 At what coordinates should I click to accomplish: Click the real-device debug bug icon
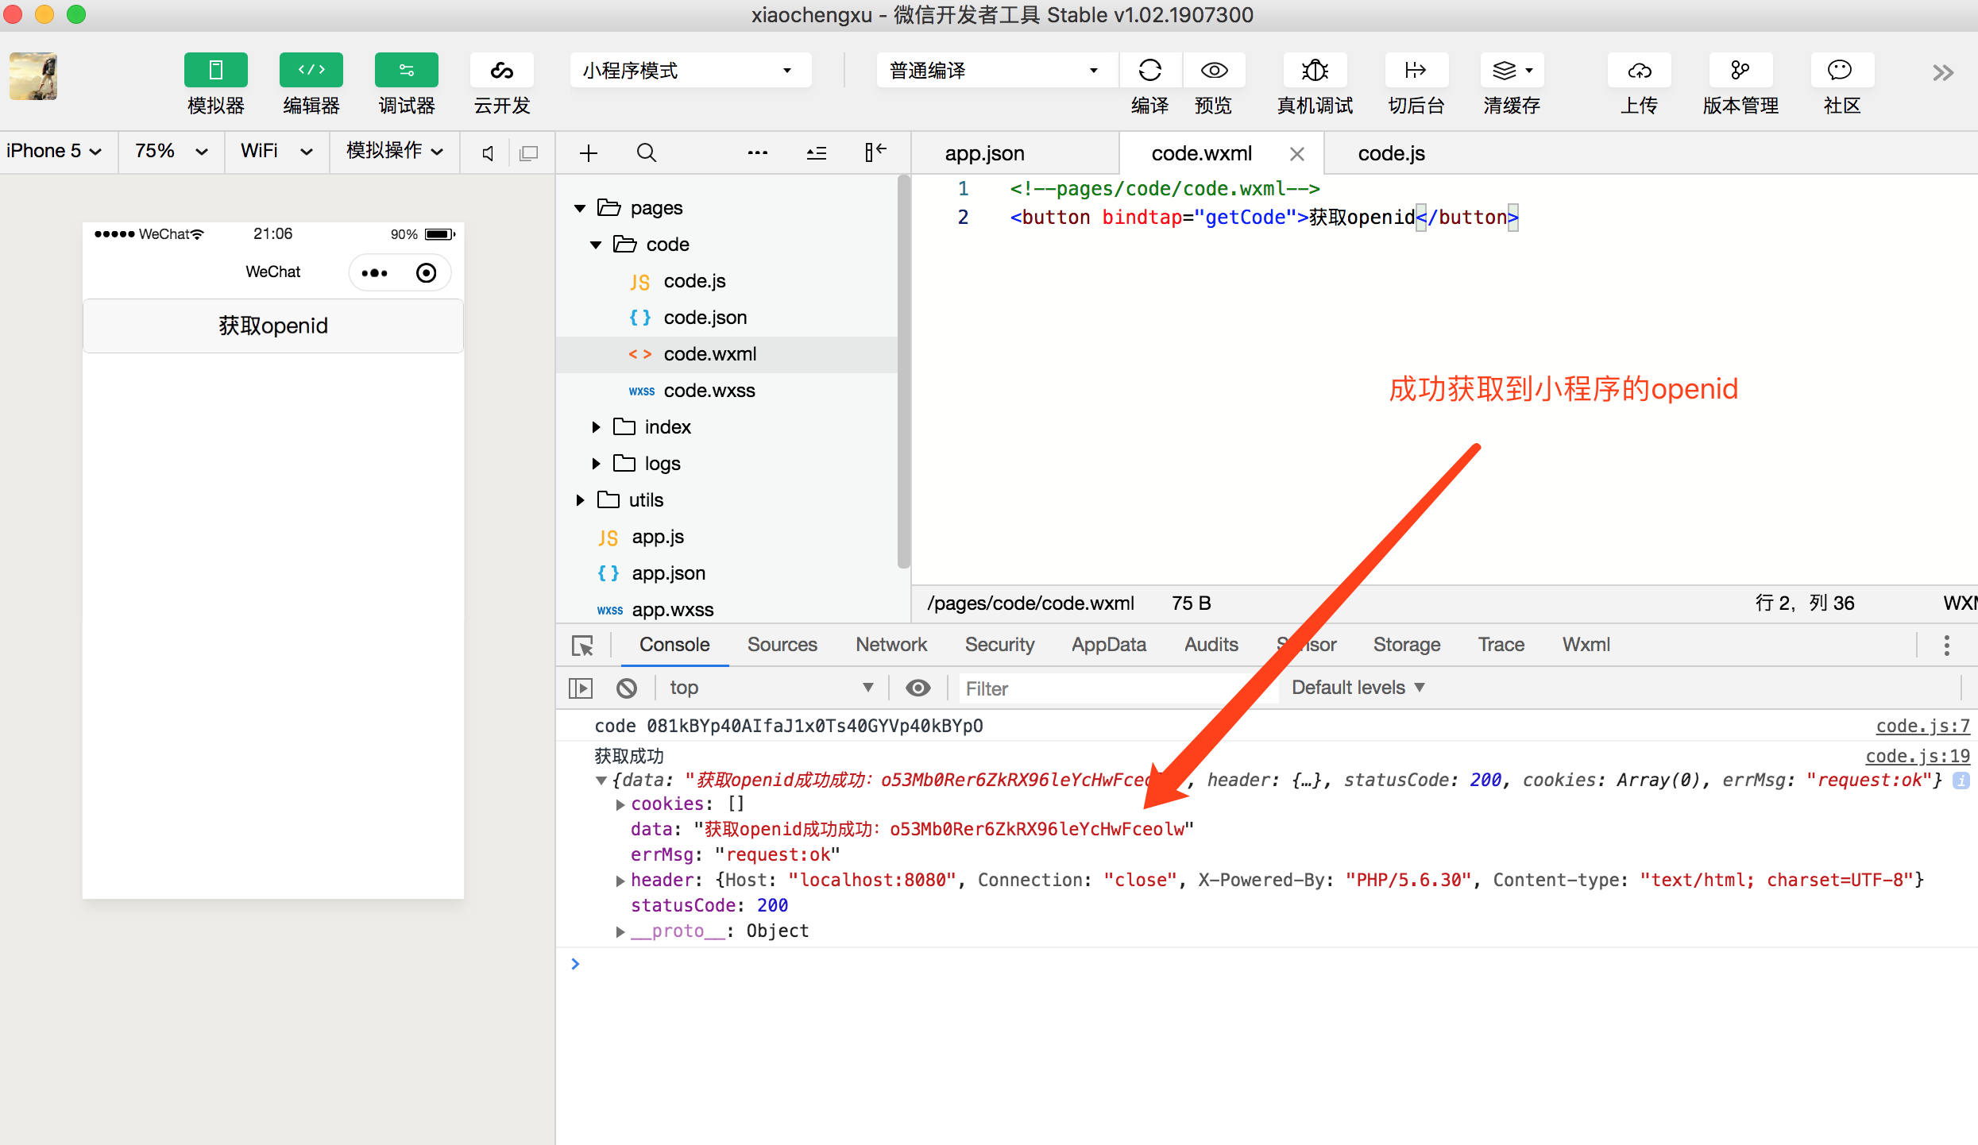(x=1315, y=71)
